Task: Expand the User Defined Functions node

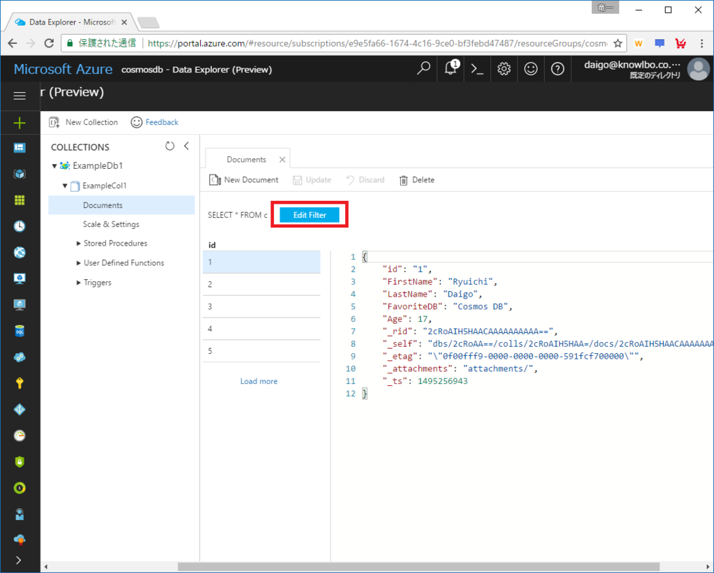Action: click(x=78, y=263)
